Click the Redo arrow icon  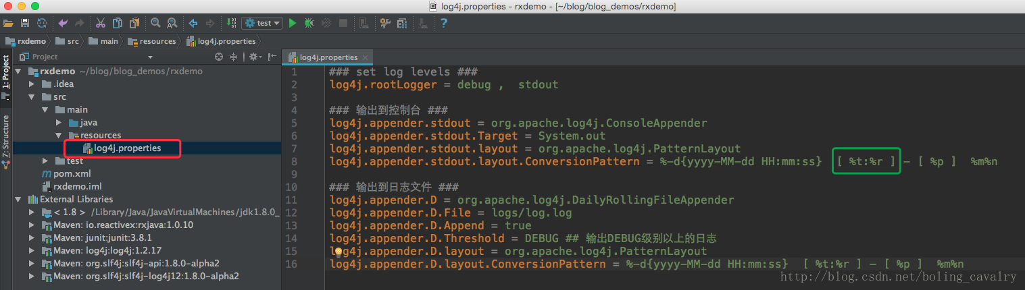point(80,23)
